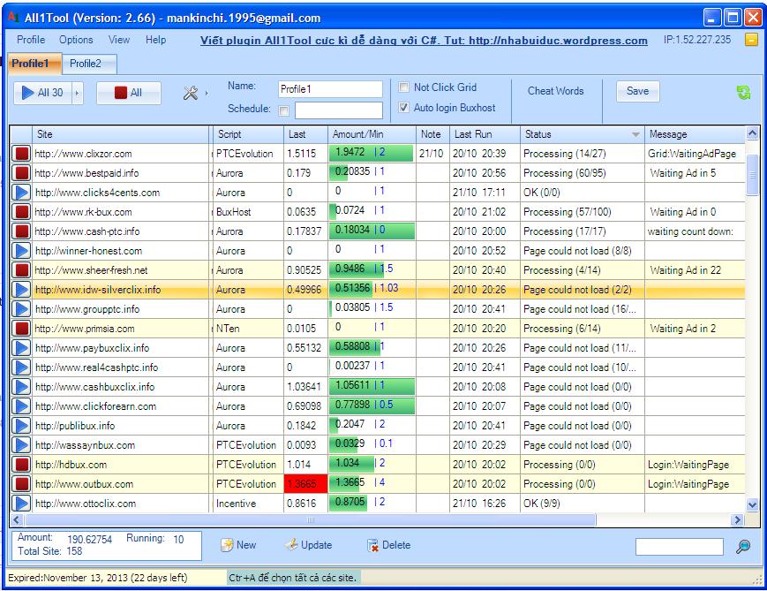Enable the Not Click Grid checkbox
Viewport: 767px width, 591px height.
coord(404,87)
